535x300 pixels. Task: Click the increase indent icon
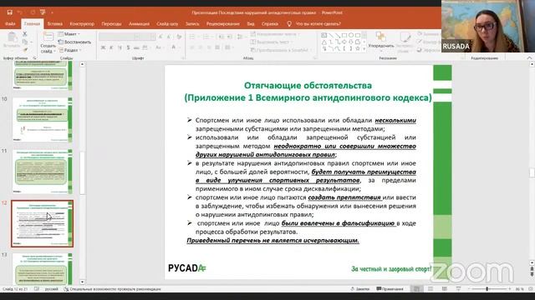coord(230,37)
